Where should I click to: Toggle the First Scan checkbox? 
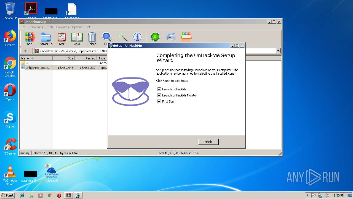click(159, 101)
